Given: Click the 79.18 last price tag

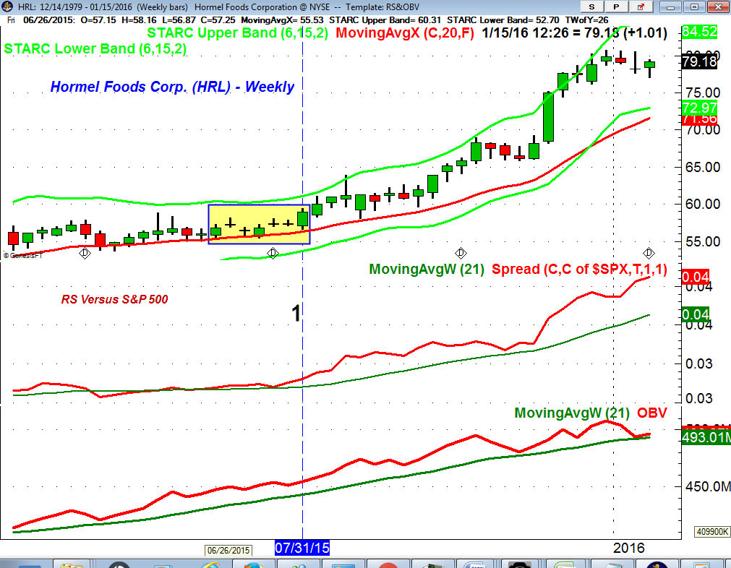Looking at the screenshot, I should 699,61.
